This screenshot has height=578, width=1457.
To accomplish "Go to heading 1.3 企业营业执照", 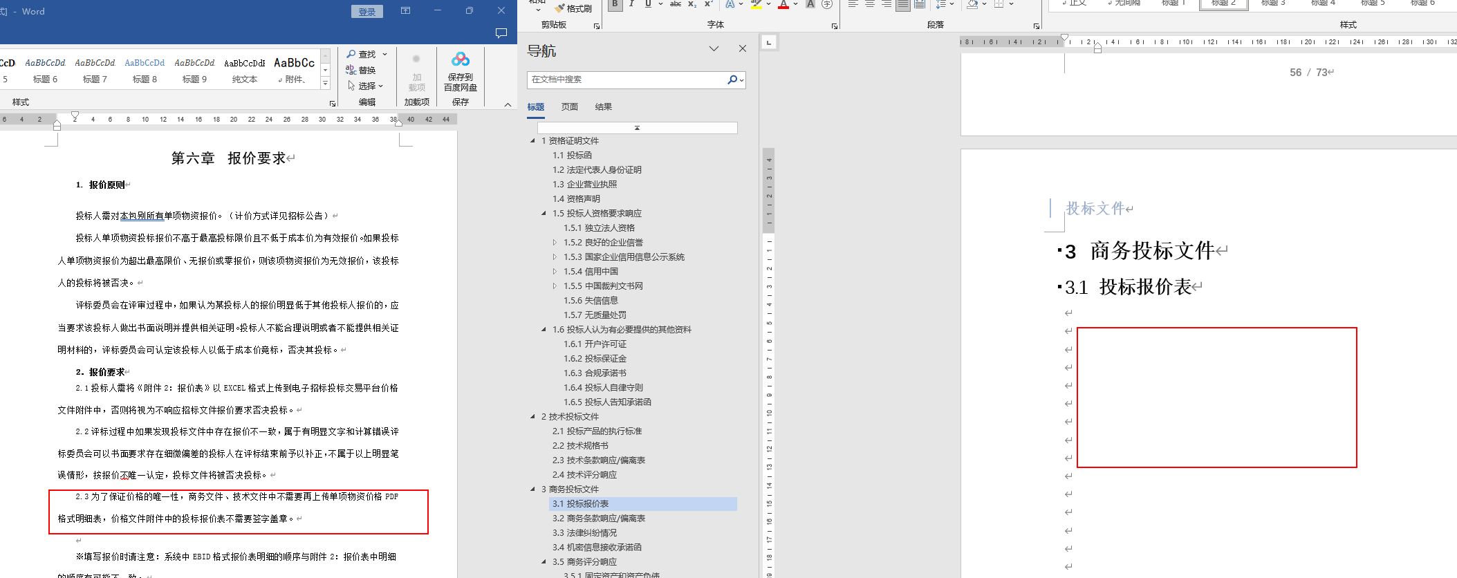I will 584,185.
